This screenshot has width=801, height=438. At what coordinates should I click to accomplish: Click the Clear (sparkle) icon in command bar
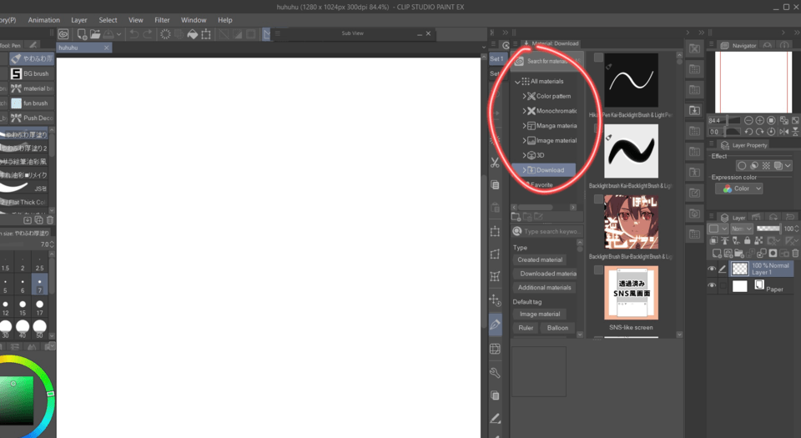(165, 34)
